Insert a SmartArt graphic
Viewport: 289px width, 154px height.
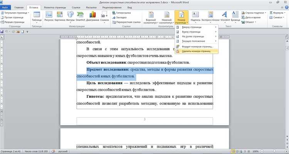80,16
